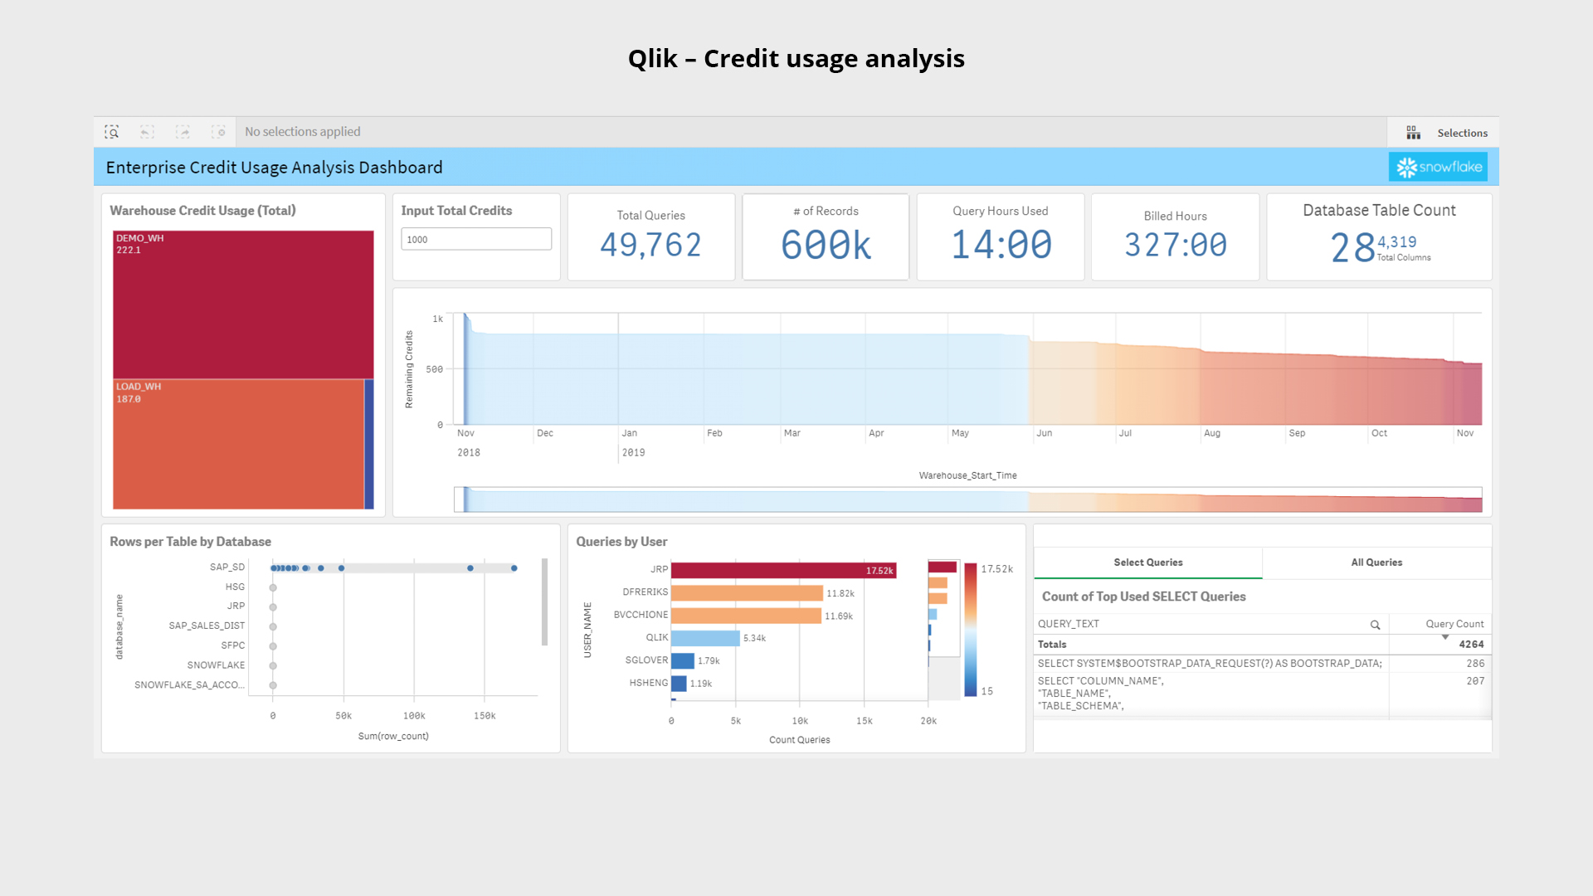Switch to the All Queries tab
The height and width of the screenshot is (896, 1593).
click(x=1376, y=562)
